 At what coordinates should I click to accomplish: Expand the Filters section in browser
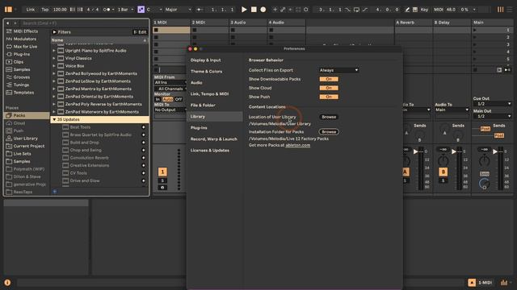[x=54, y=32]
